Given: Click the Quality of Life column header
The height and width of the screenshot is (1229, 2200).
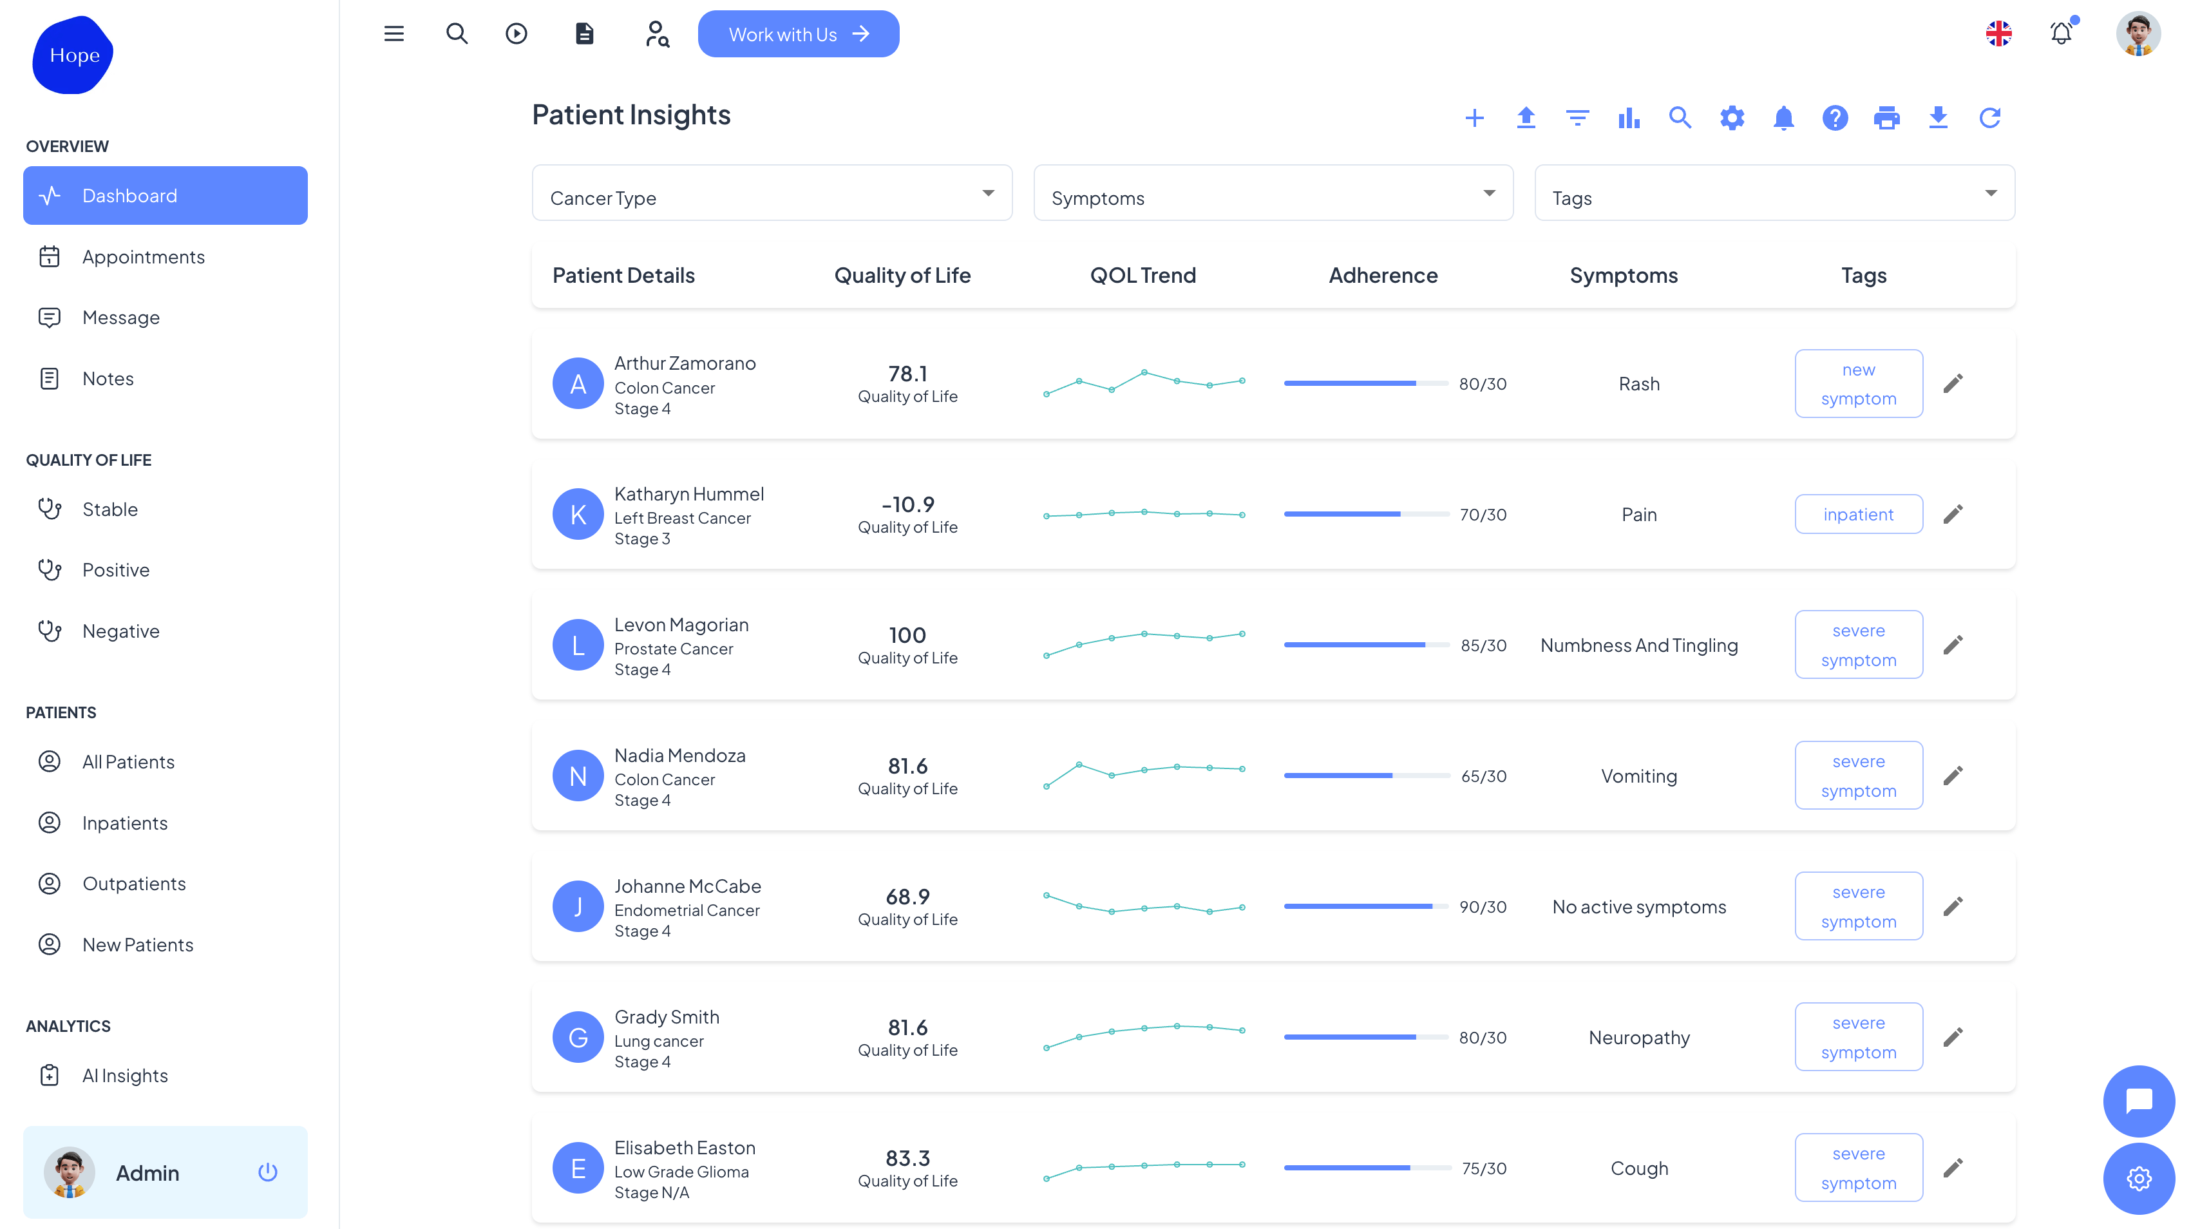Looking at the screenshot, I should [902, 275].
